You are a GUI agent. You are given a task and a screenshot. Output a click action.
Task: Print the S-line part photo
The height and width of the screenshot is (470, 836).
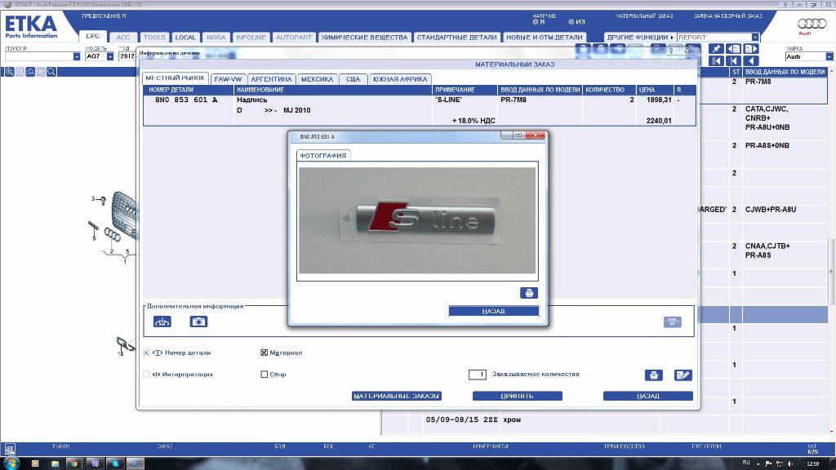coord(528,293)
